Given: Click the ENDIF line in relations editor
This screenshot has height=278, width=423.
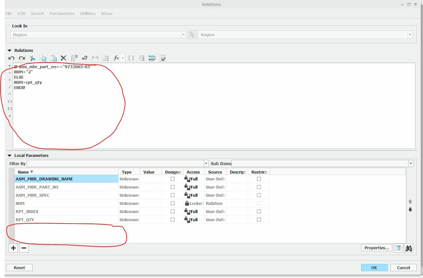Looking at the screenshot, I should tap(20, 88).
